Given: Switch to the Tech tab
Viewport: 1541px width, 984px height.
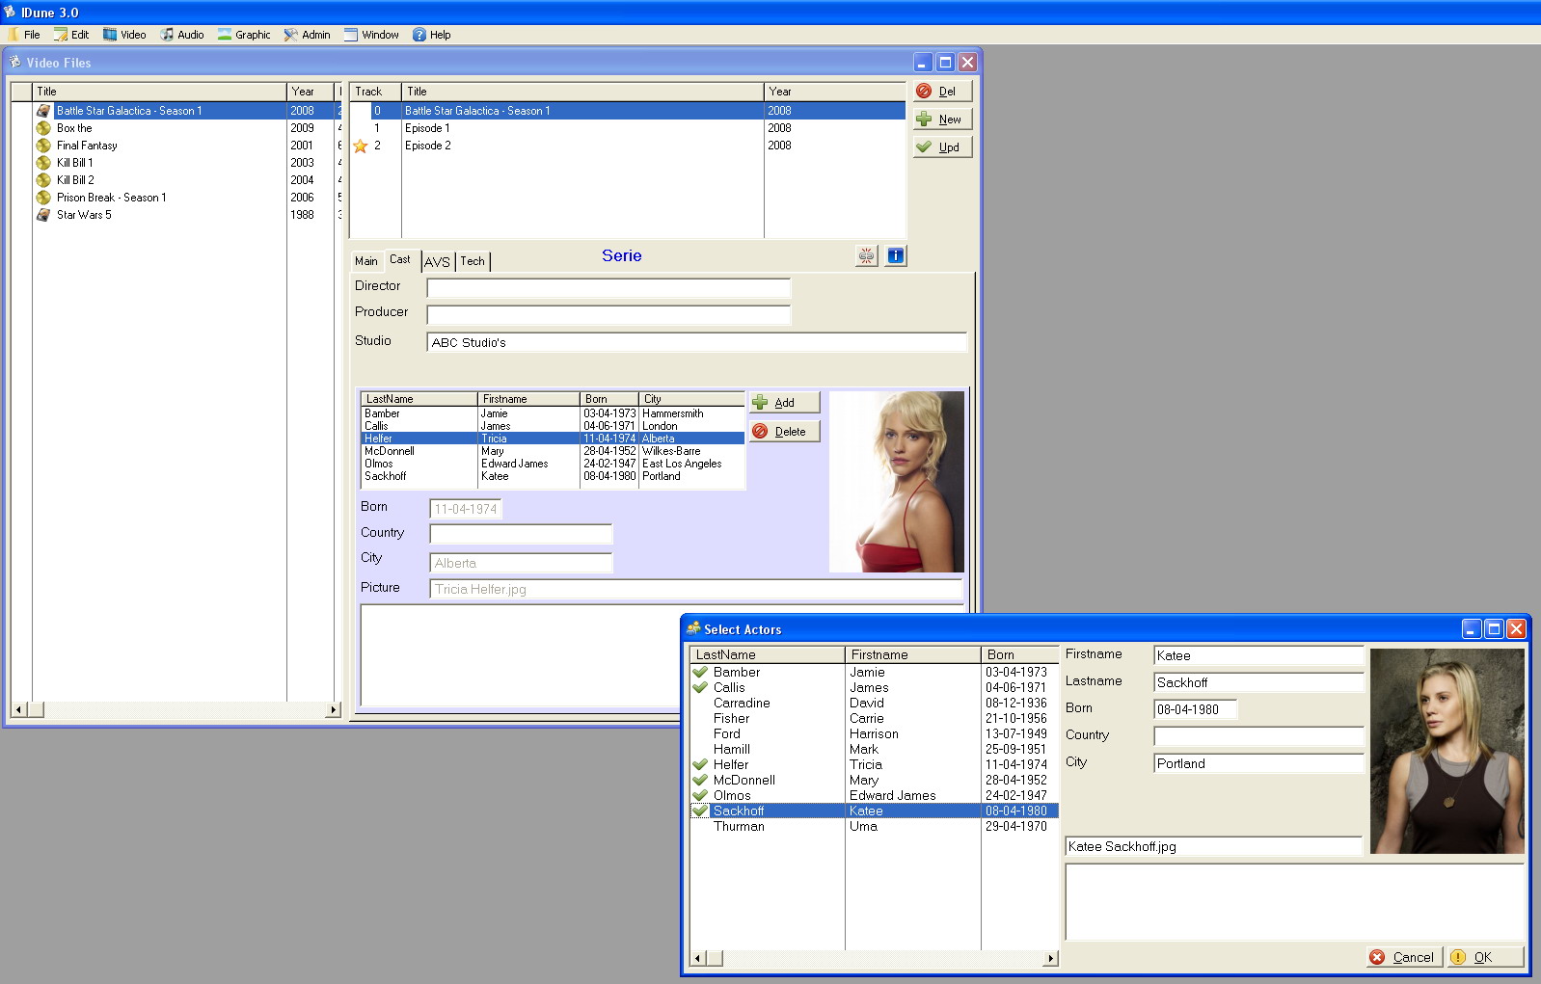Looking at the screenshot, I should pyautogui.click(x=473, y=261).
